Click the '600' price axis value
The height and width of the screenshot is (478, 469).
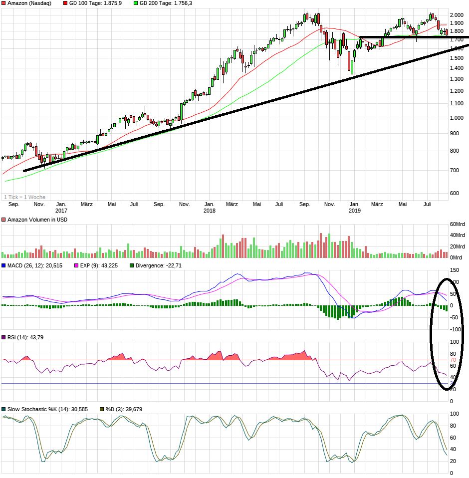coord(455,193)
